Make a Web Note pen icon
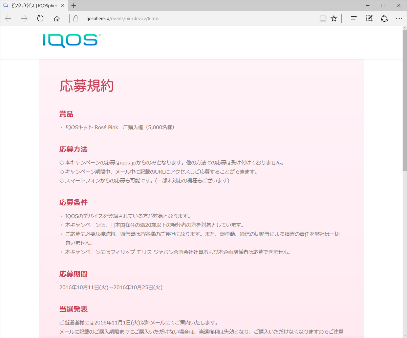 point(369,19)
